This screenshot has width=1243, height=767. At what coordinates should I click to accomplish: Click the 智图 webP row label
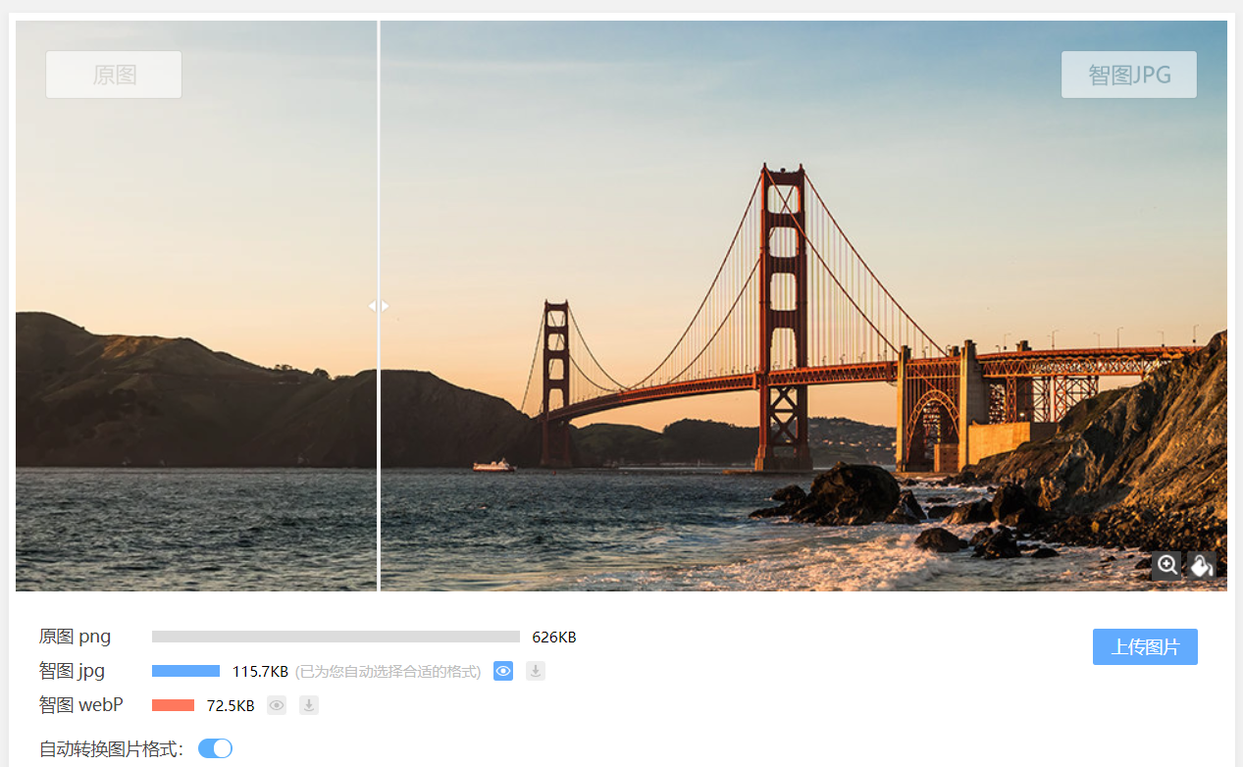[81, 705]
